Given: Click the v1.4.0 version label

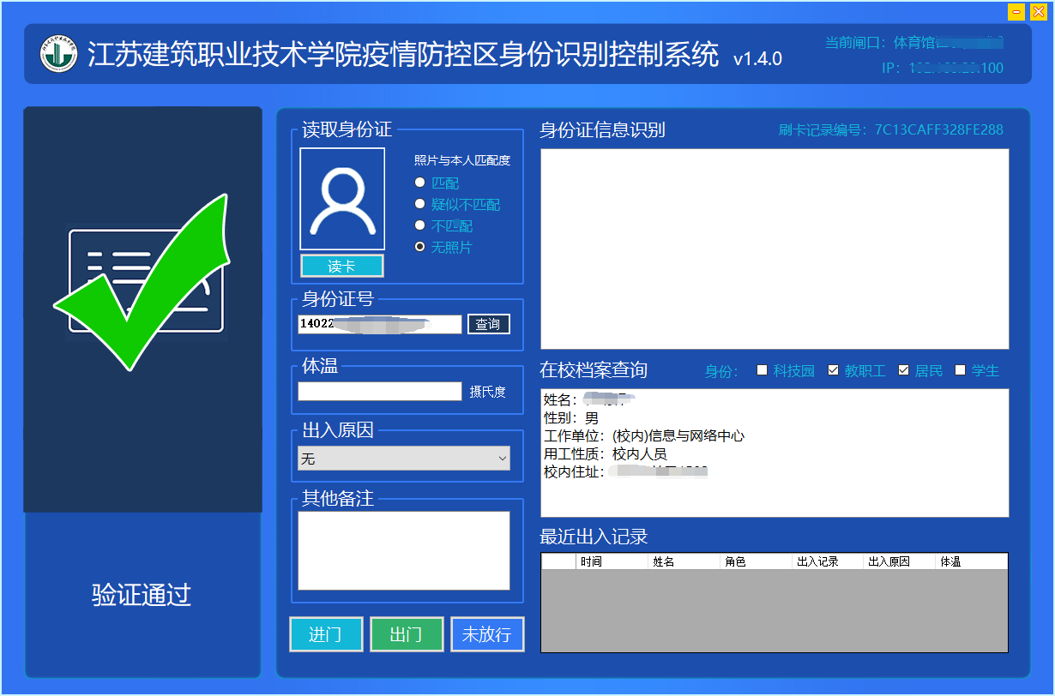Looking at the screenshot, I should tap(757, 59).
